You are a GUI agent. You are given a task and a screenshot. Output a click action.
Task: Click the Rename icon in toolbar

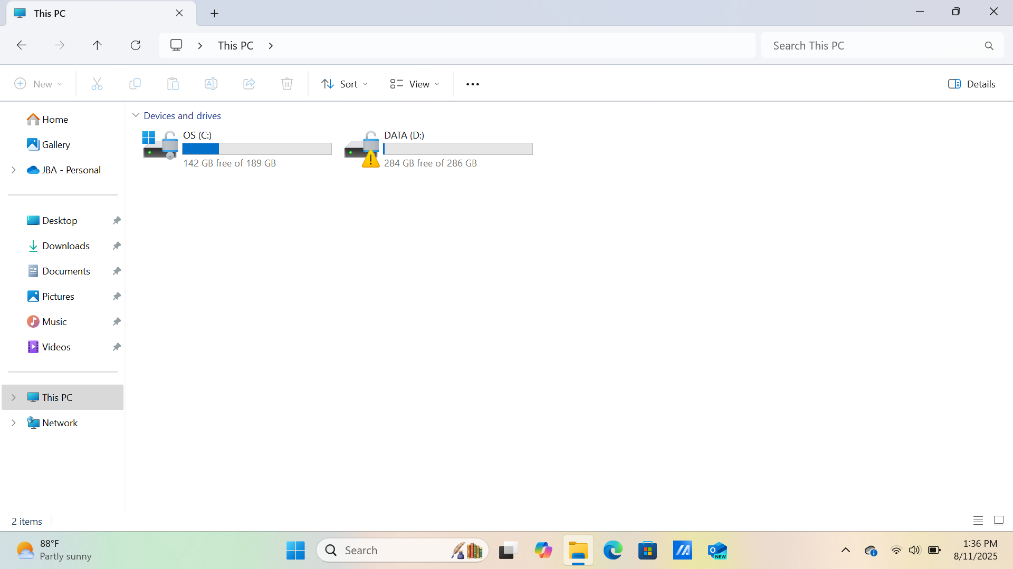211,84
